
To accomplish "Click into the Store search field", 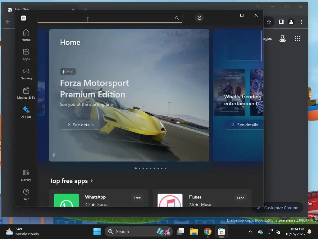I will pos(110,18).
